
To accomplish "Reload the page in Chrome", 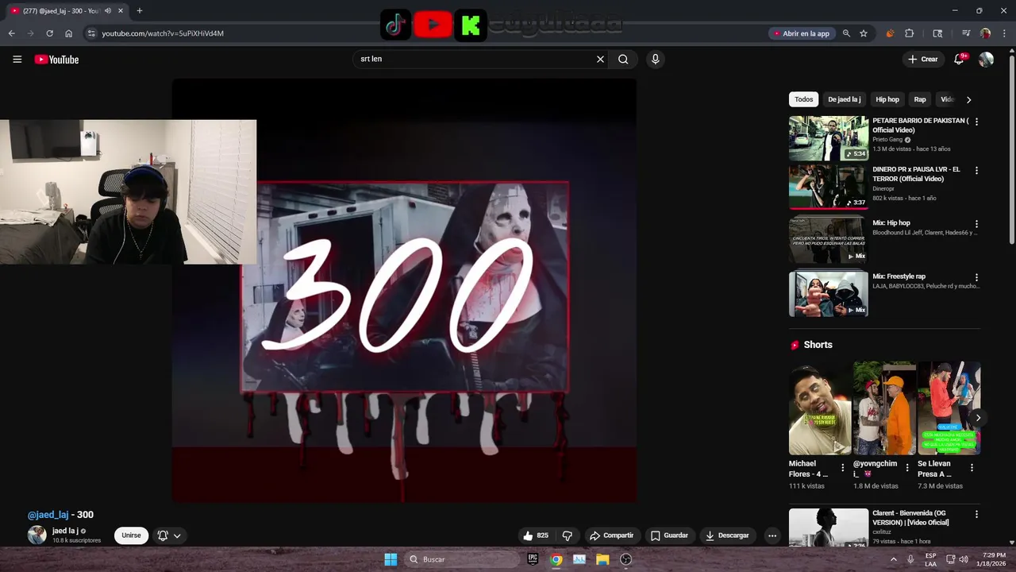I will tap(49, 33).
